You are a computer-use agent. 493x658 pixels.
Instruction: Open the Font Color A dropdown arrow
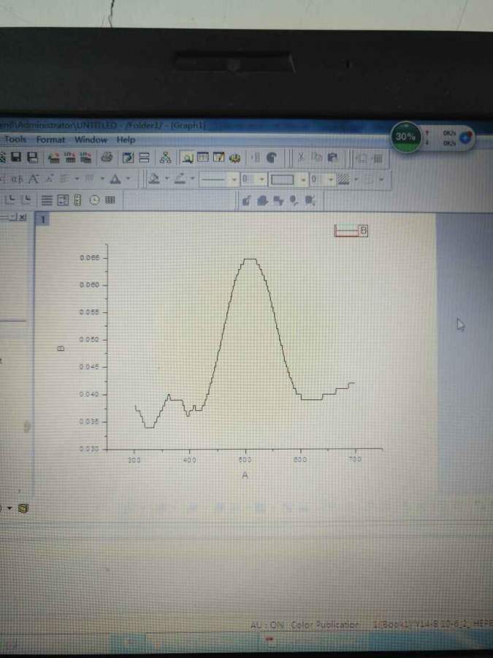pos(128,179)
